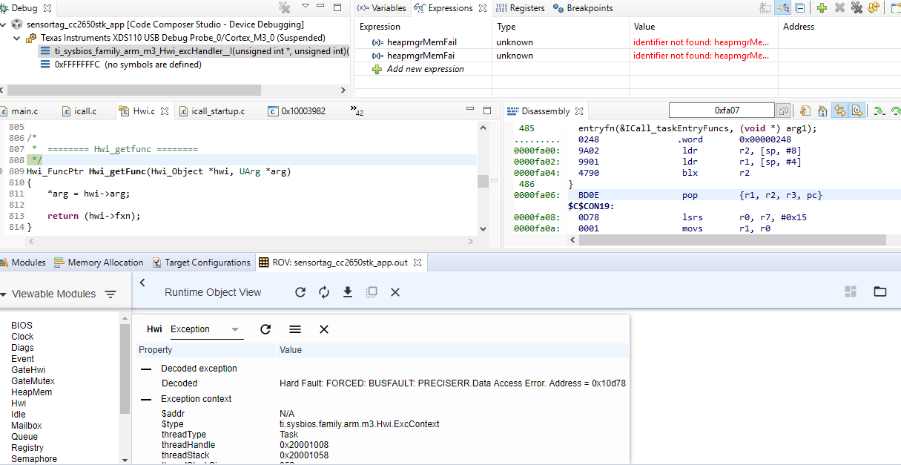This screenshot has height=465, width=901.
Task: Open the Hwi Exception view dropdown
Action: pos(206,329)
